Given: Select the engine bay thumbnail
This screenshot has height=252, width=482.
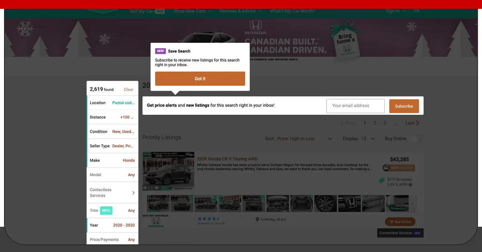Looking at the screenshot, I should pos(278,204).
